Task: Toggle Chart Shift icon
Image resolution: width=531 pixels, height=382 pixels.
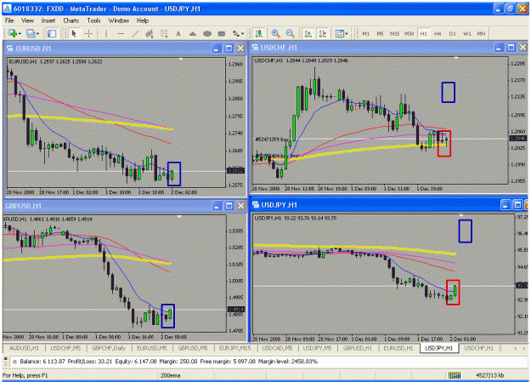Action: (322, 33)
